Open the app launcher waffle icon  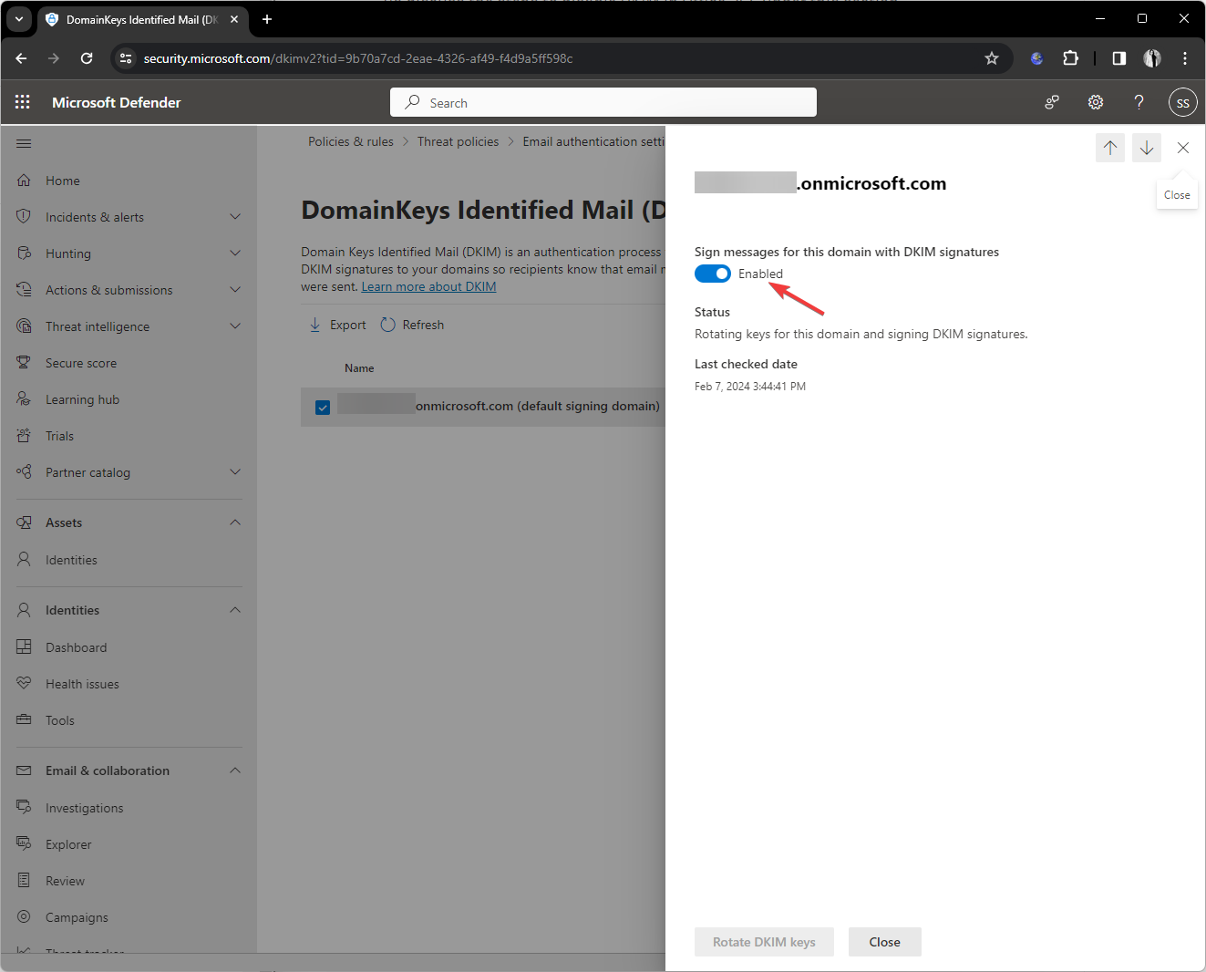pyautogui.click(x=23, y=102)
